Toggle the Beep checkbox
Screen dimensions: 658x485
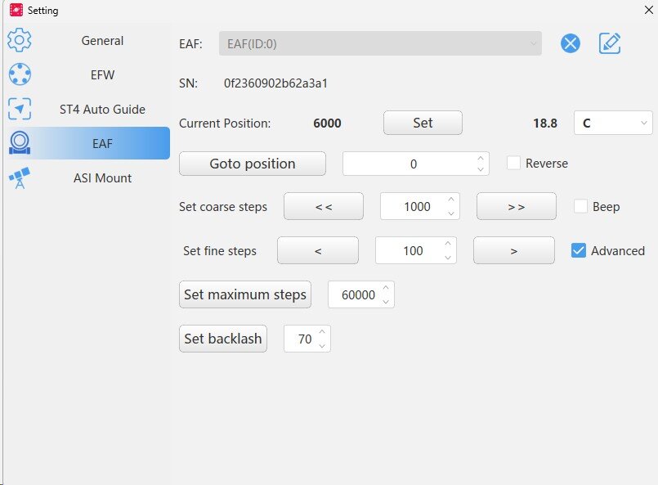click(x=580, y=207)
